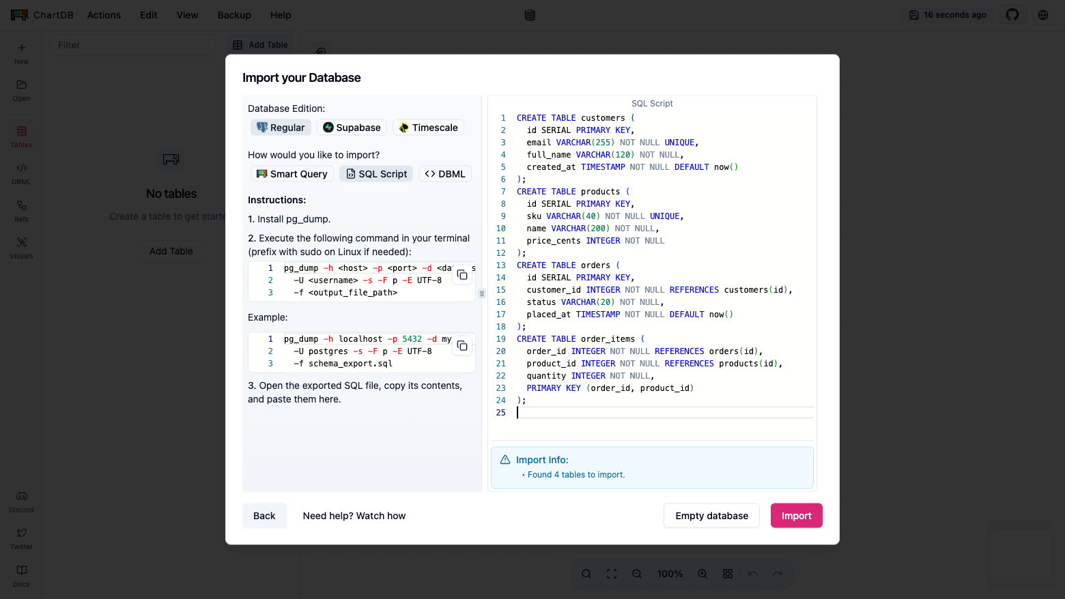Click the redo arrow icon
Screen dimensions: 1065x599
778,574
